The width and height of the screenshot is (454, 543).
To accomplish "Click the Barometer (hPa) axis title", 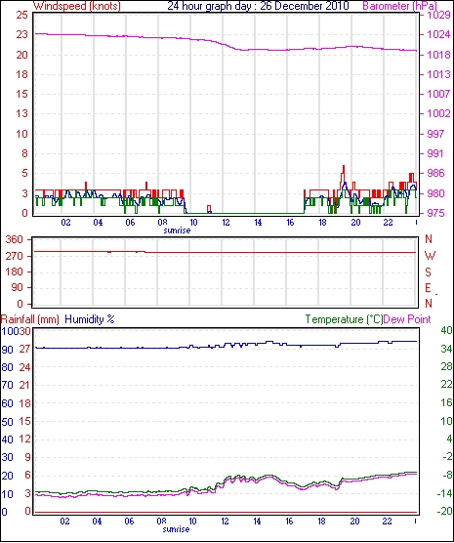I will (399, 6).
